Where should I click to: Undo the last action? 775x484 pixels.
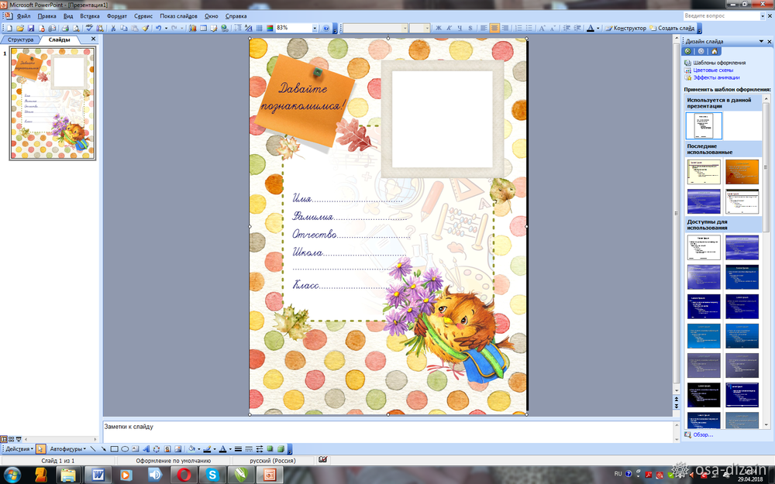158,28
